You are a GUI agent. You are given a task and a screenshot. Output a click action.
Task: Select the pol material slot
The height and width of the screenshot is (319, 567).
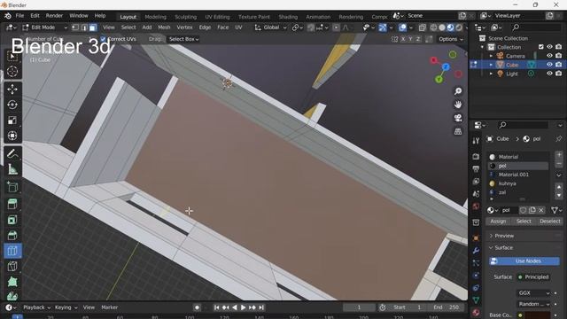tap(517, 166)
